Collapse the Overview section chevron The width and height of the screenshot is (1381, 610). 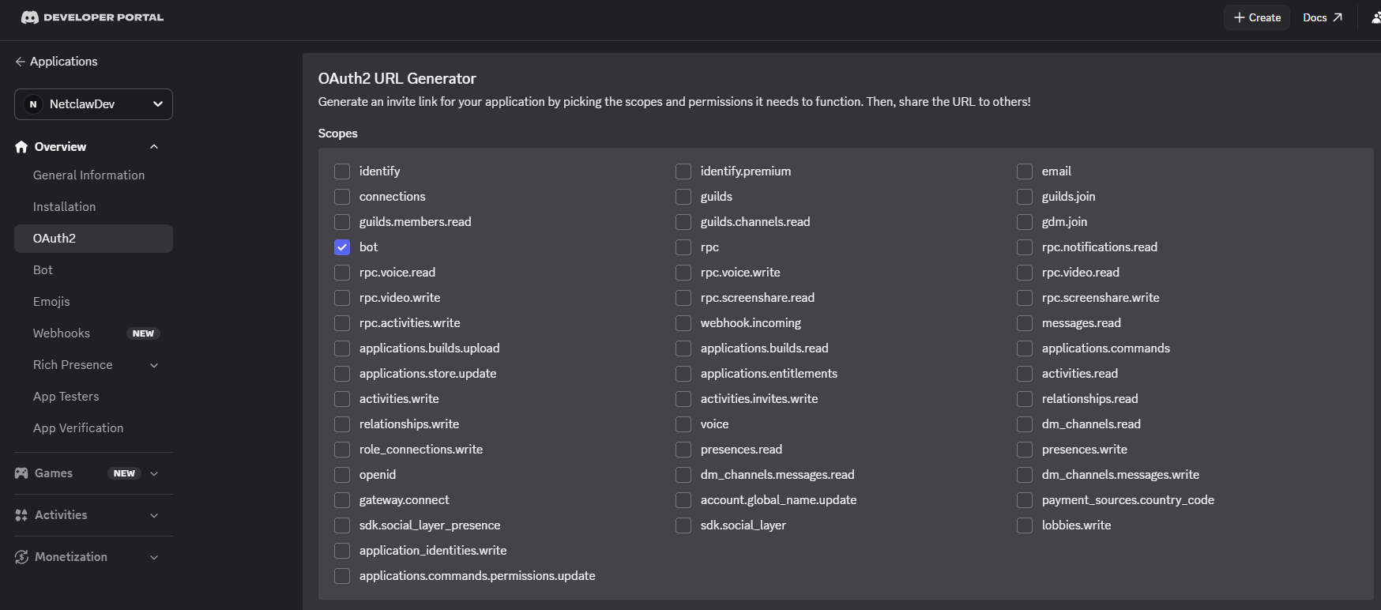pos(154,147)
